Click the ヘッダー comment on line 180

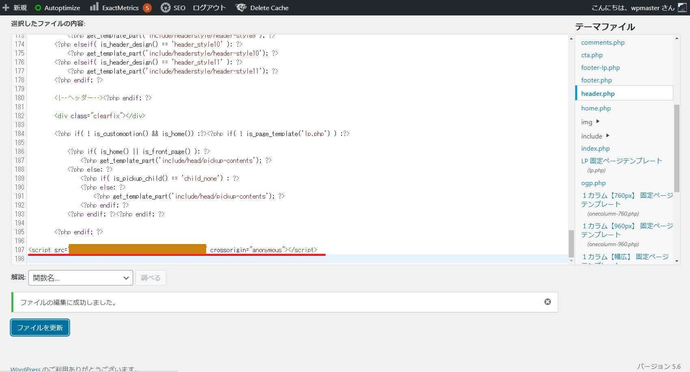(79, 98)
